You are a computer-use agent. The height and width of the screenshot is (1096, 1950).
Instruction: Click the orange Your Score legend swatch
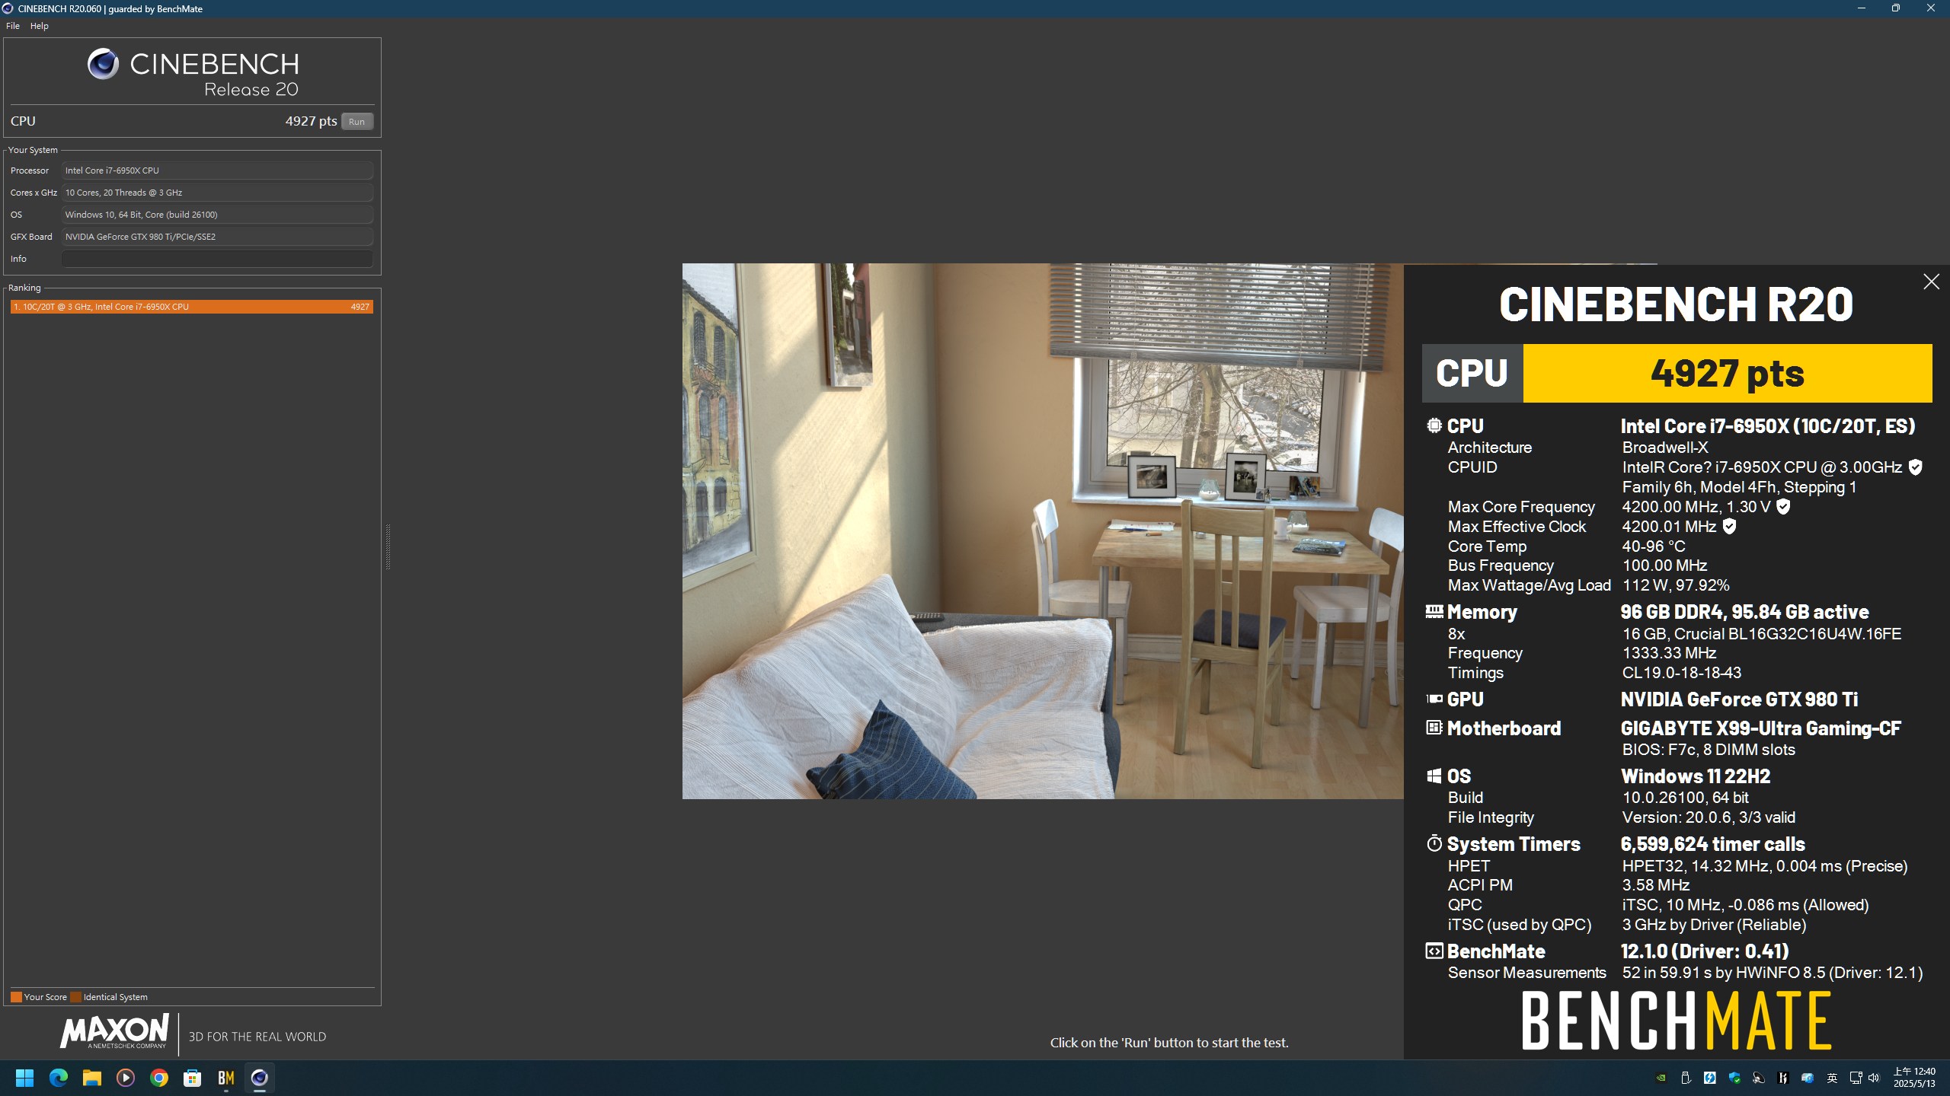pos(16,997)
